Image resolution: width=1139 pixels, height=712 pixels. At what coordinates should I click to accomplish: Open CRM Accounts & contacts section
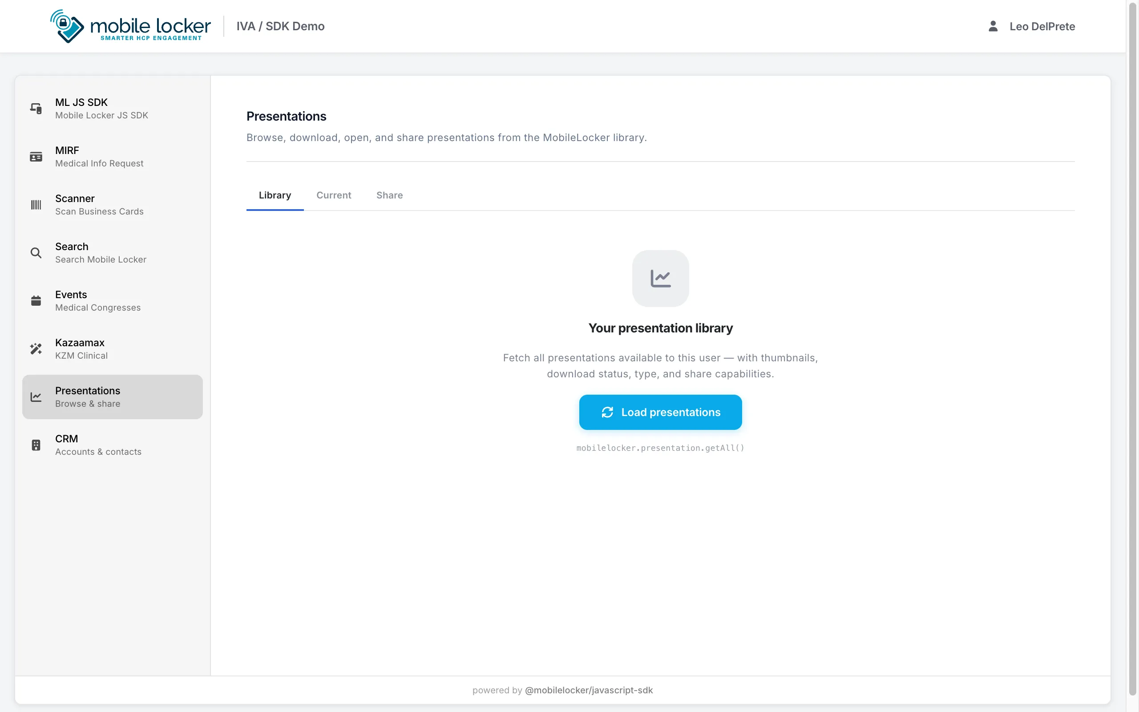(113, 445)
